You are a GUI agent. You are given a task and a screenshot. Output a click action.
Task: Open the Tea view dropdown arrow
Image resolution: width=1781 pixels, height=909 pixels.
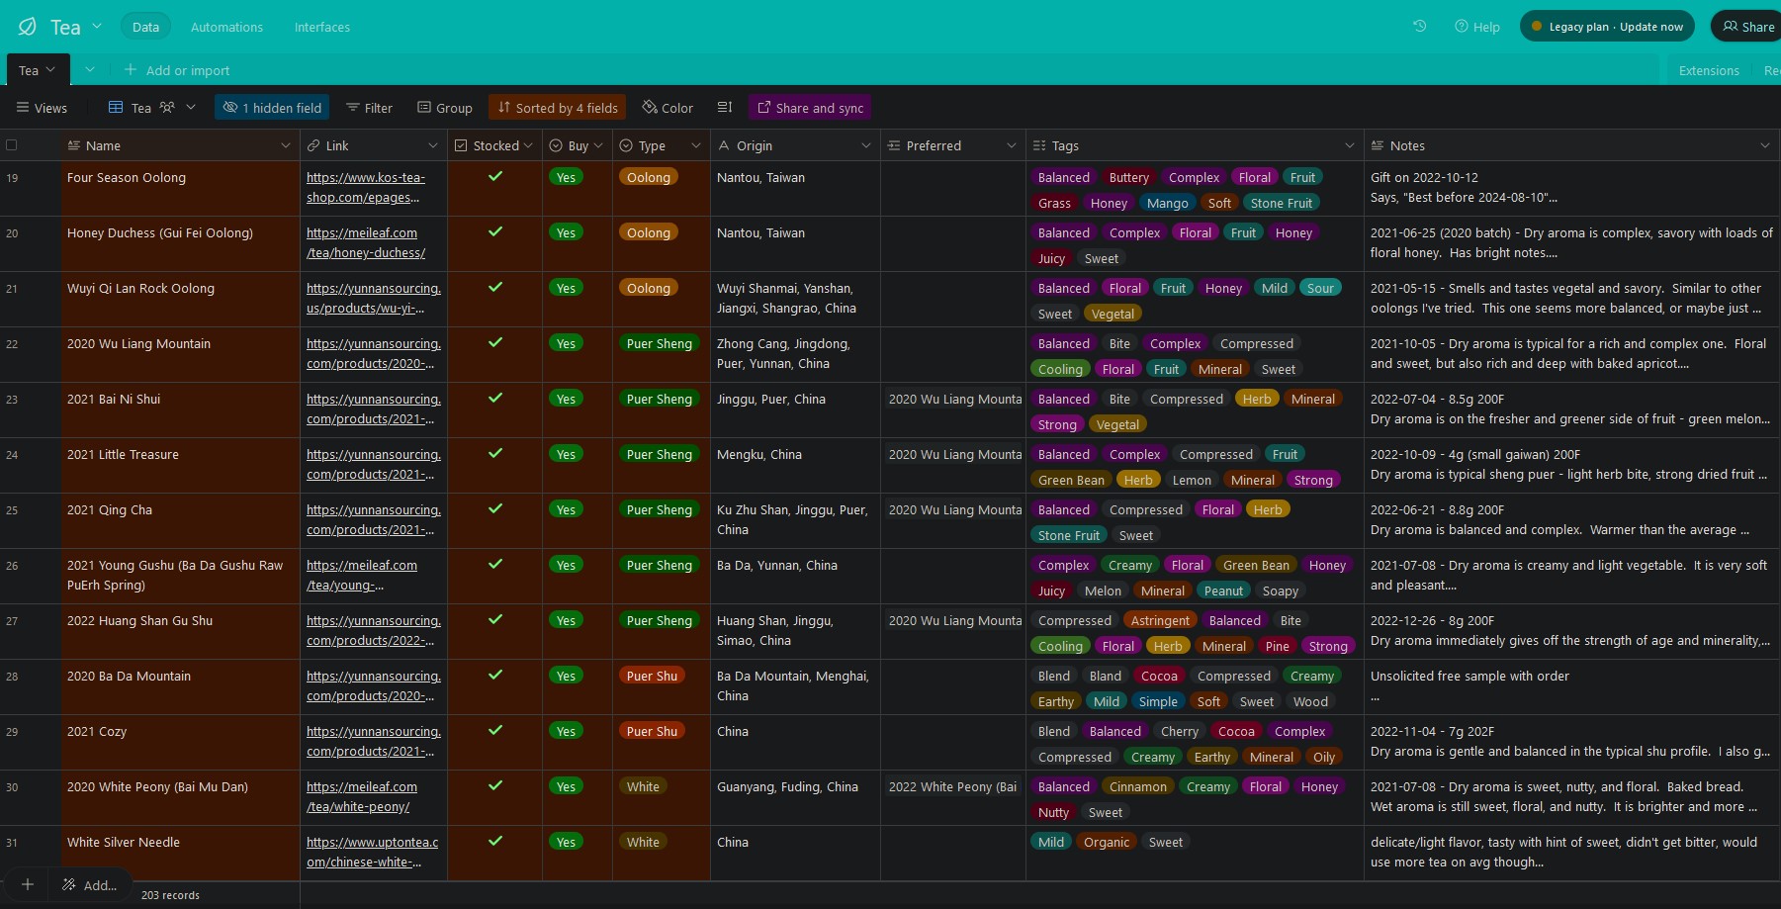[191, 107]
